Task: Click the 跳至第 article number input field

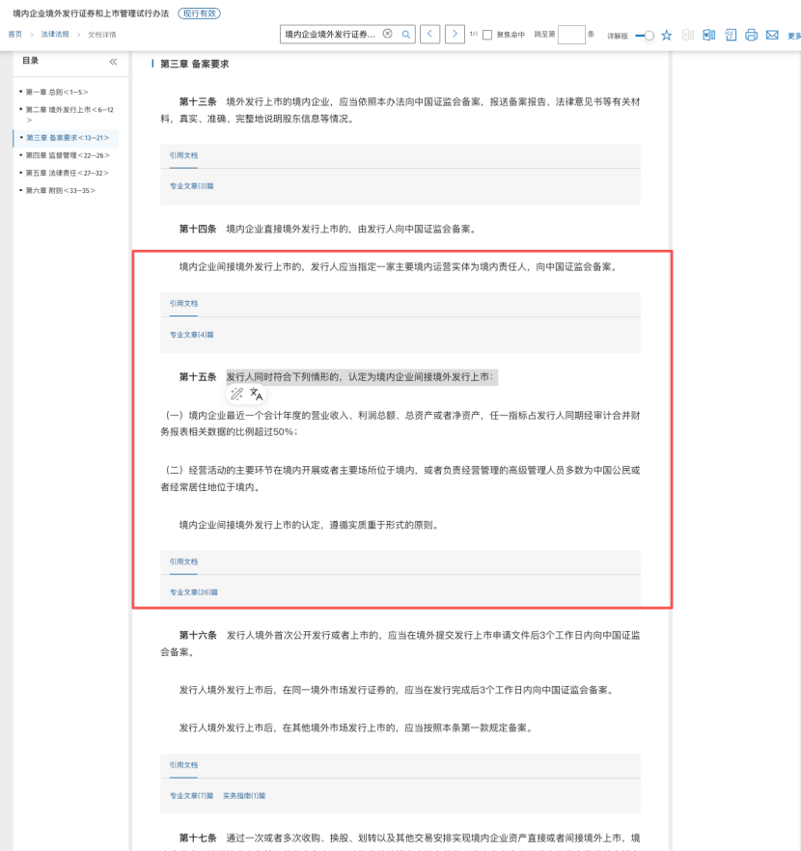Action: coord(571,35)
